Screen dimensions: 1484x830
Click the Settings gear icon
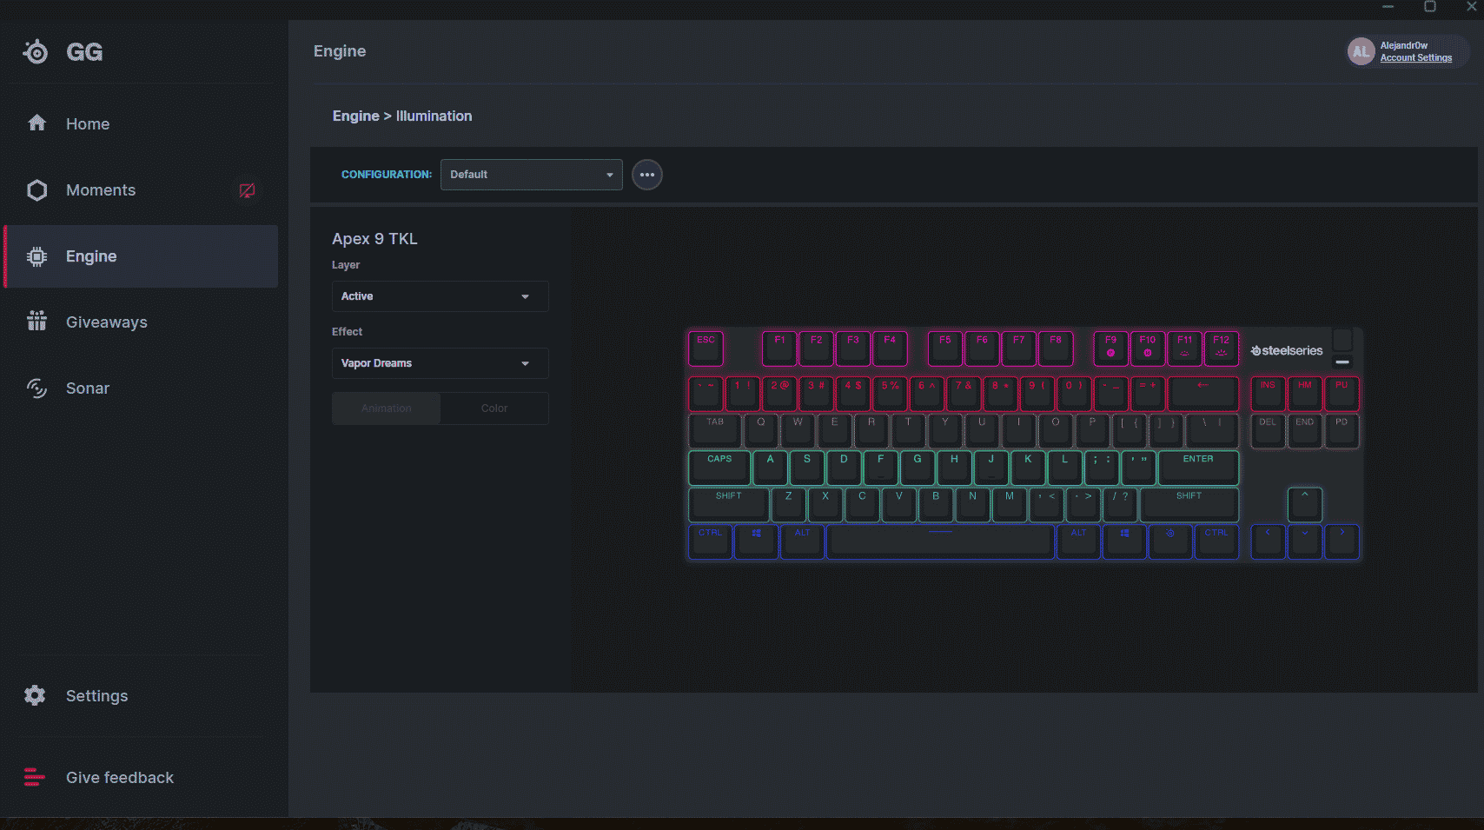pyautogui.click(x=35, y=695)
